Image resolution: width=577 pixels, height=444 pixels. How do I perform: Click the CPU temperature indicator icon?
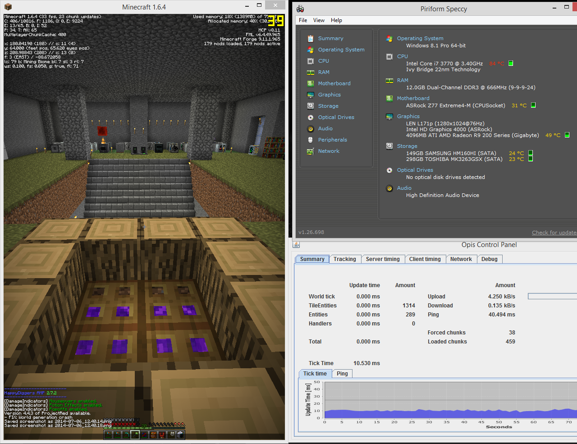pos(511,64)
